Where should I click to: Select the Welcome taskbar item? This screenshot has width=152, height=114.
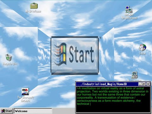click(33, 111)
